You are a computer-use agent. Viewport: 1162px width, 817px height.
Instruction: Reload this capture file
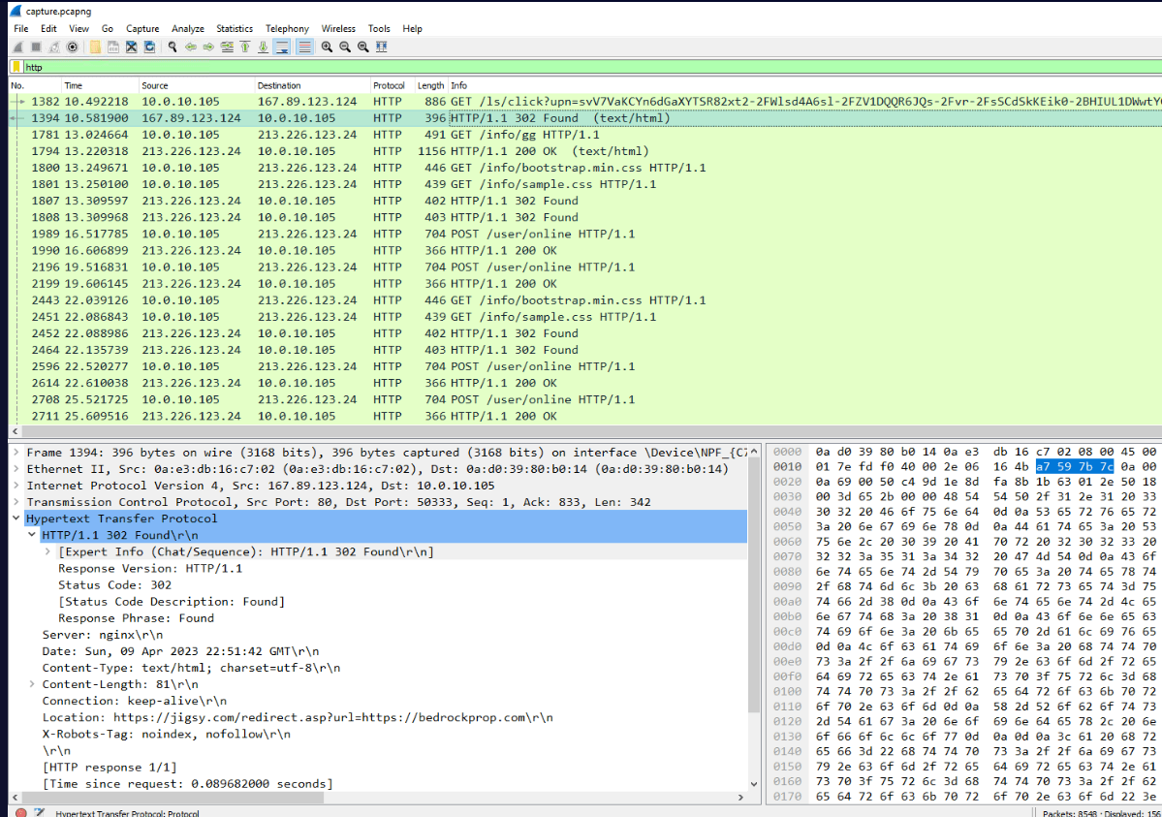click(x=149, y=47)
